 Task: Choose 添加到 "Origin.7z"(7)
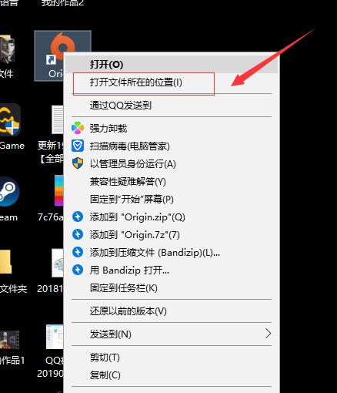pyautogui.click(x=172, y=235)
